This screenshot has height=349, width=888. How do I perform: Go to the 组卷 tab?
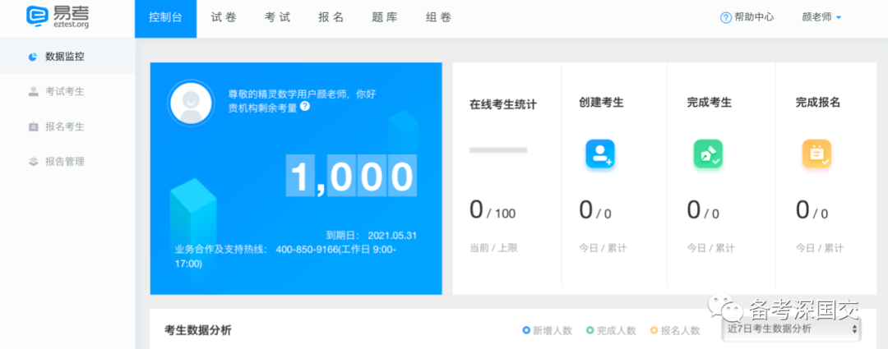438,17
